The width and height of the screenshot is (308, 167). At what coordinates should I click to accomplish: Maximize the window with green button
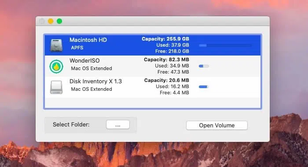[x=59, y=21]
